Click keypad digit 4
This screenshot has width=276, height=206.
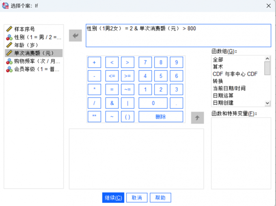[145, 76]
